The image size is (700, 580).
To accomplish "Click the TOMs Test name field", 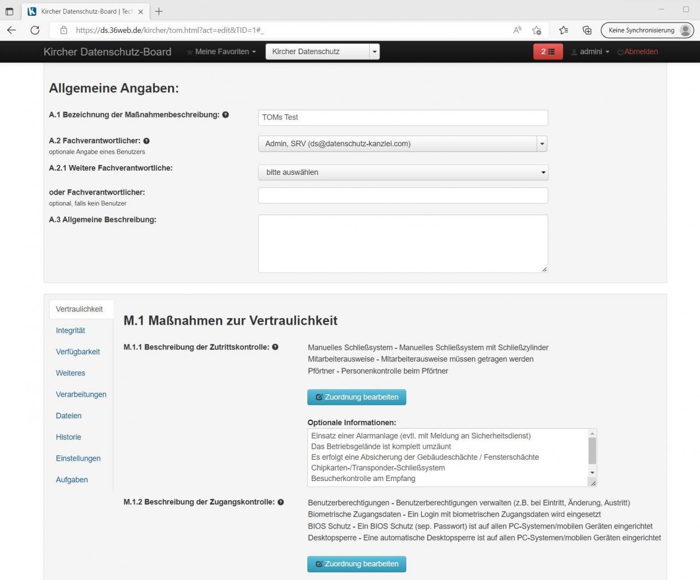I will coord(403,118).
